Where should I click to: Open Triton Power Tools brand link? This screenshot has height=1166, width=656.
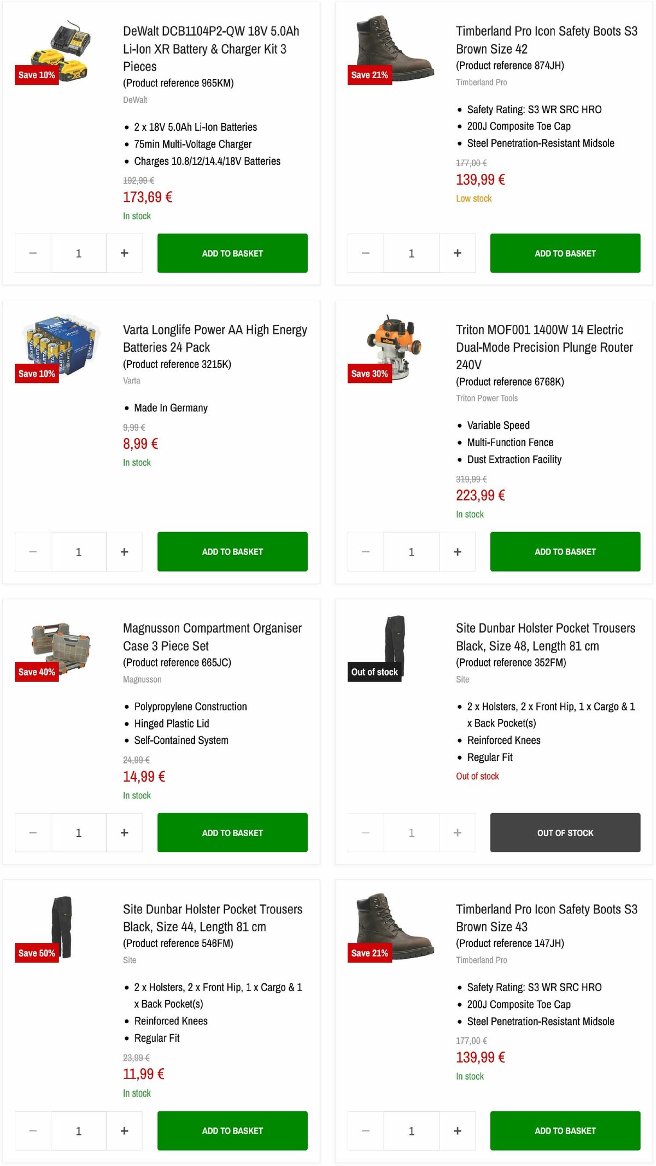(486, 398)
